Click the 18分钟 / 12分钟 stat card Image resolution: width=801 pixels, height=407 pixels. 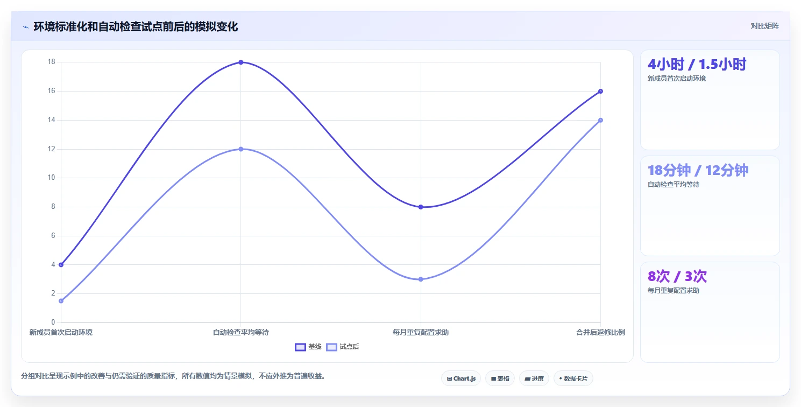(710, 206)
